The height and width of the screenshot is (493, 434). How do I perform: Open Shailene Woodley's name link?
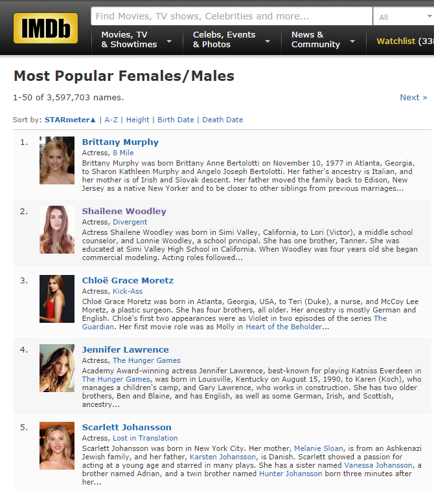point(124,212)
